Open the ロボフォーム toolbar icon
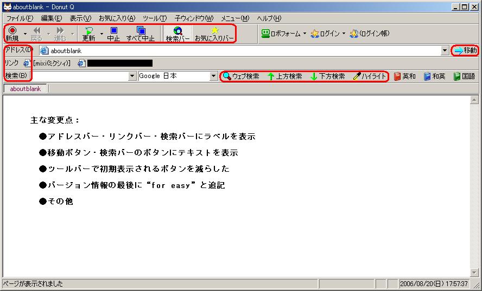482x291 pixels. click(265, 34)
